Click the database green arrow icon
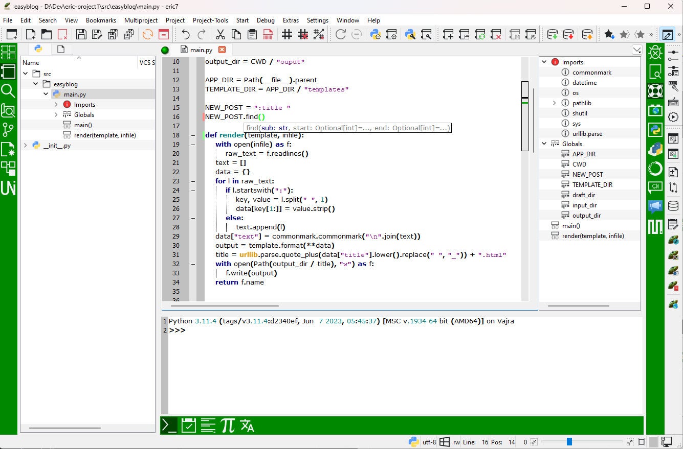 (553, 35)
